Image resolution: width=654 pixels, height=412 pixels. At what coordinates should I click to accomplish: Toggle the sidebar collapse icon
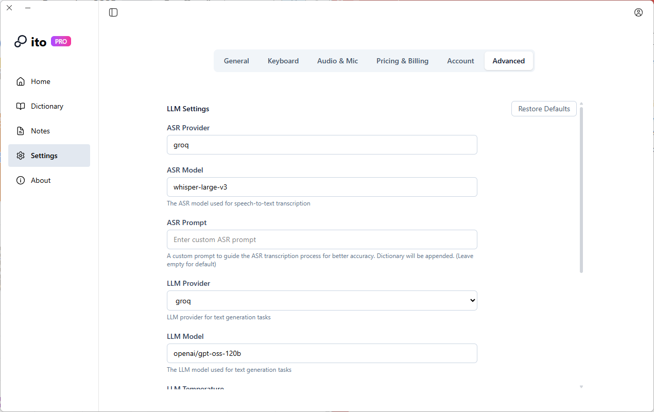[x=113, y=12]
